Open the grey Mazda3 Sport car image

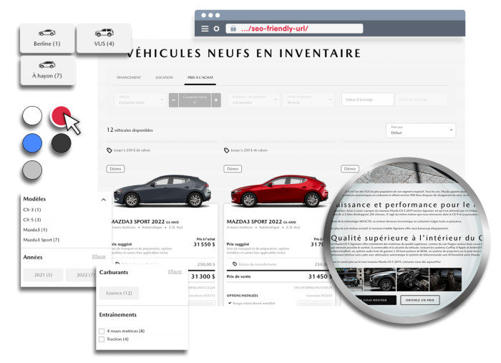tap(162, 190)
